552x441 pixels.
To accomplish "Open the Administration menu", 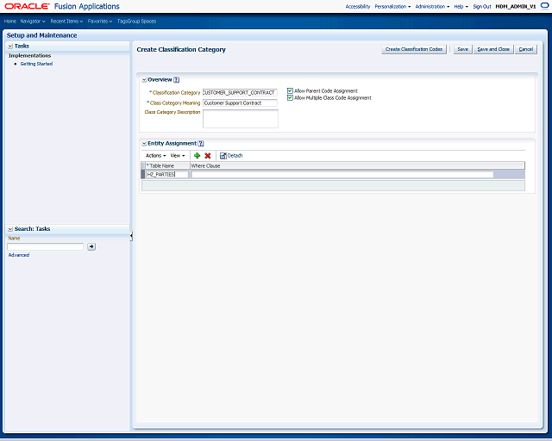I will (x=432, y=6).
